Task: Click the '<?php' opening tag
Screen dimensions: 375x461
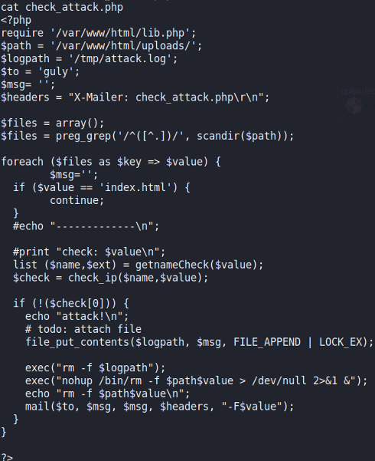Action: pos(16,20)
